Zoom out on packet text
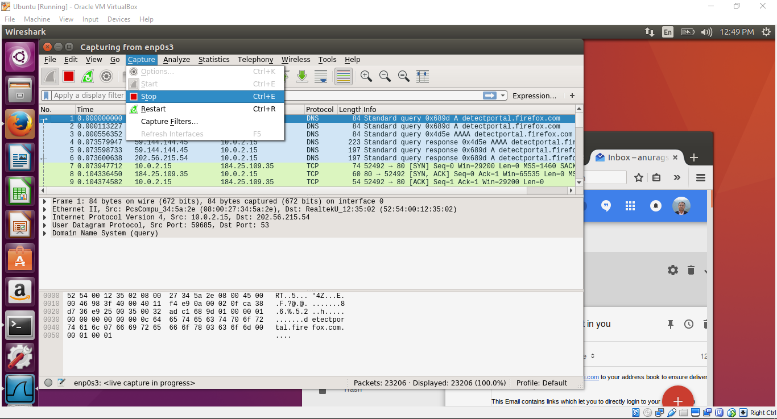The height and width of the screenshot is (419, 777). click(x=385, y=76)
